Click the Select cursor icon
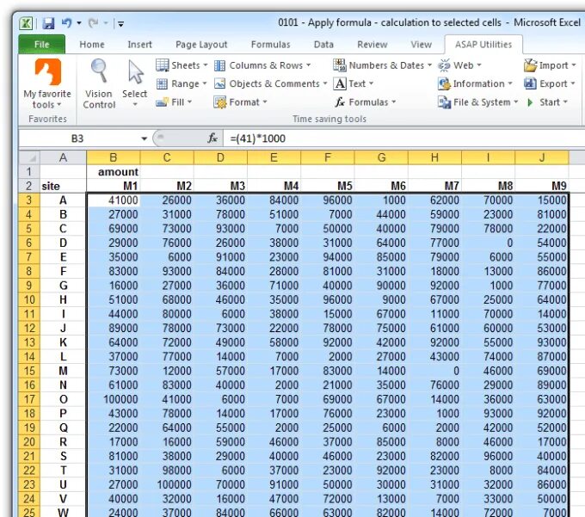Image resolution: width=585 pixels, height=517 pixels. pos(135,71)
